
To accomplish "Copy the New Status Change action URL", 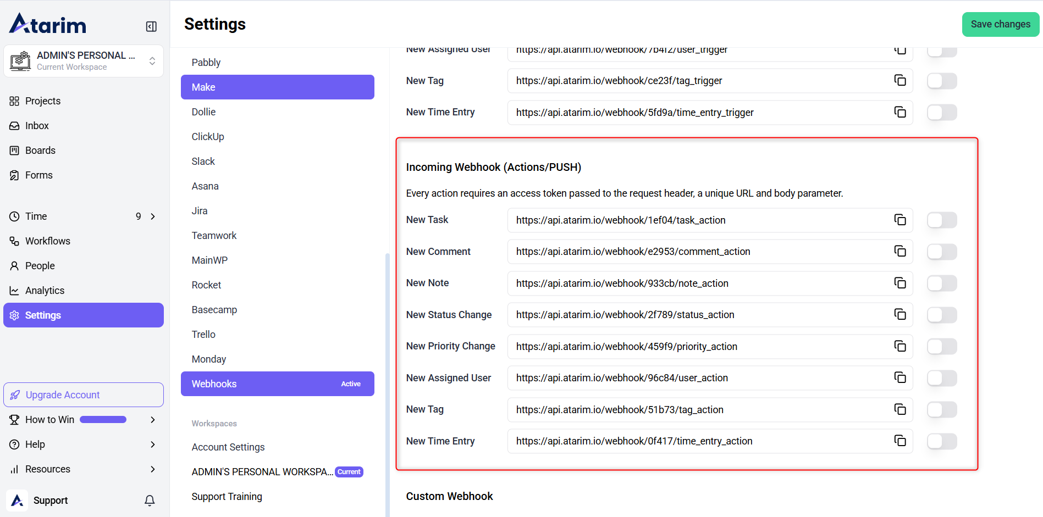I will coord(899,314).
